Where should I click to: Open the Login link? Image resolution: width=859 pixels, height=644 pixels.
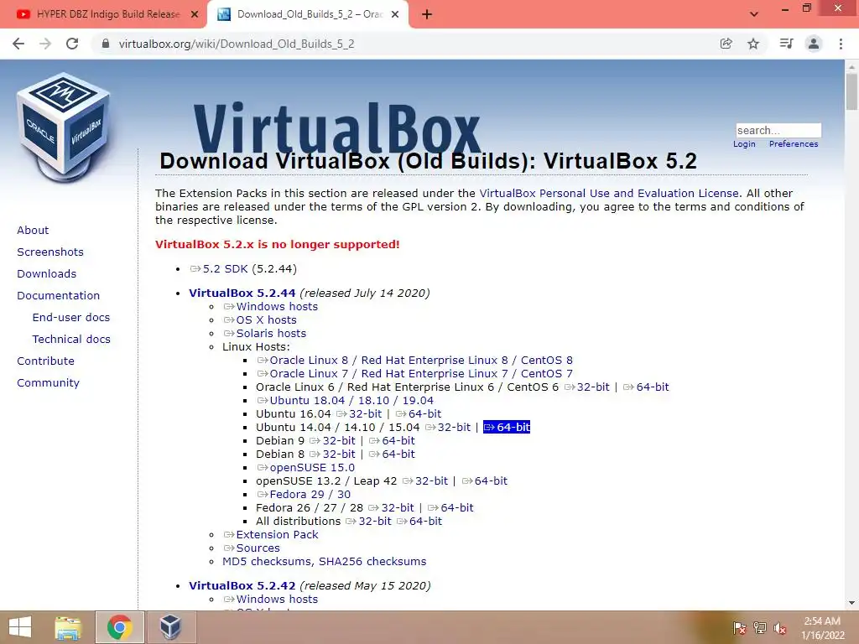[744, 144]
